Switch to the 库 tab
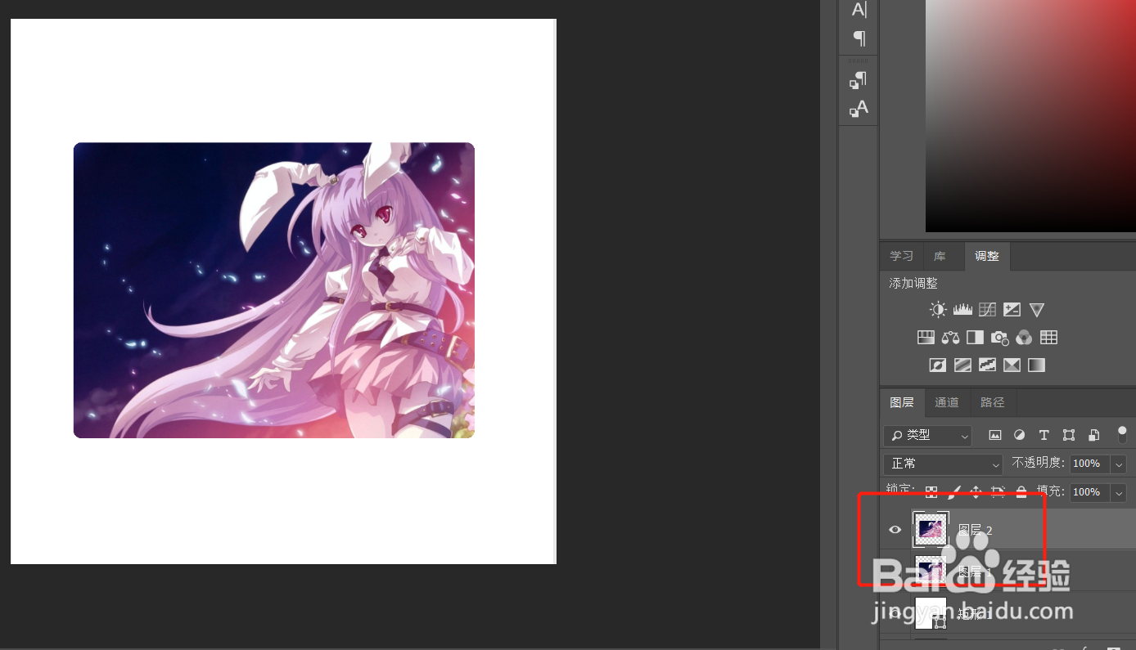The height and width of the screenshot is (650, 1136). (x=940, y=256)
